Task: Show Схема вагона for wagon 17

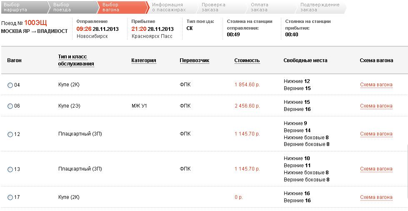Action: point(376,197)
